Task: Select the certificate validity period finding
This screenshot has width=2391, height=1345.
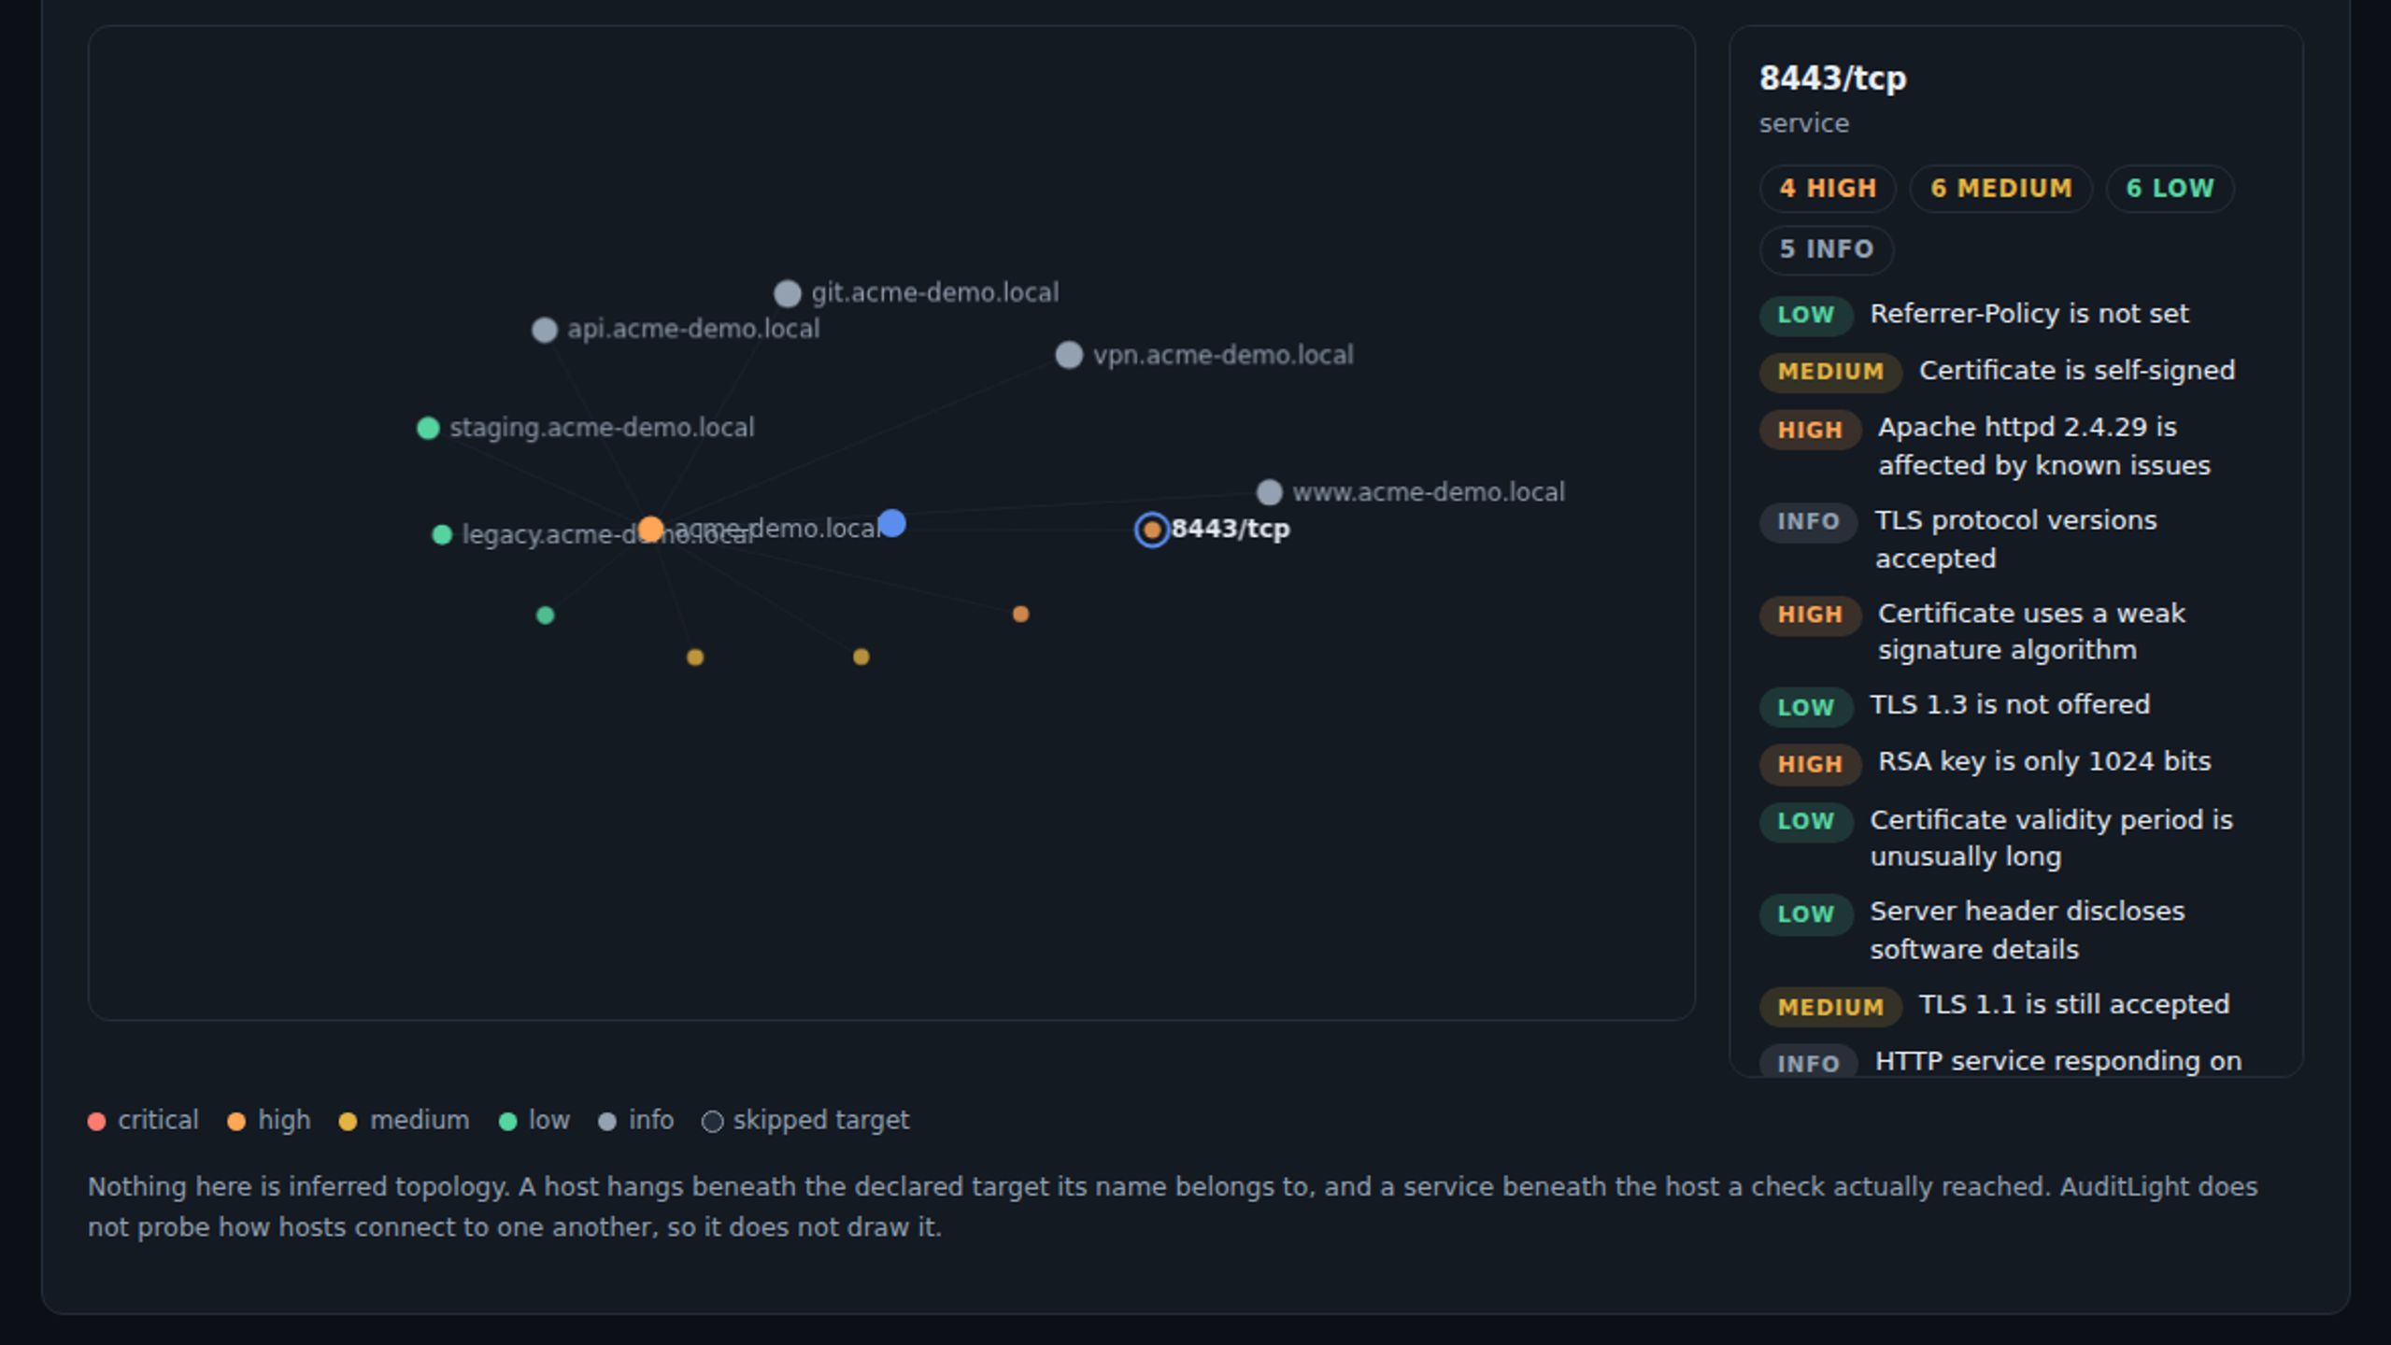Action: tap(2016, 838)
